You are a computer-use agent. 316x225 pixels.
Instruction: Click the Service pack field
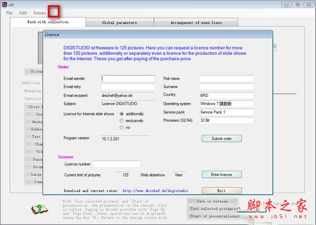(x=226, y=112)
